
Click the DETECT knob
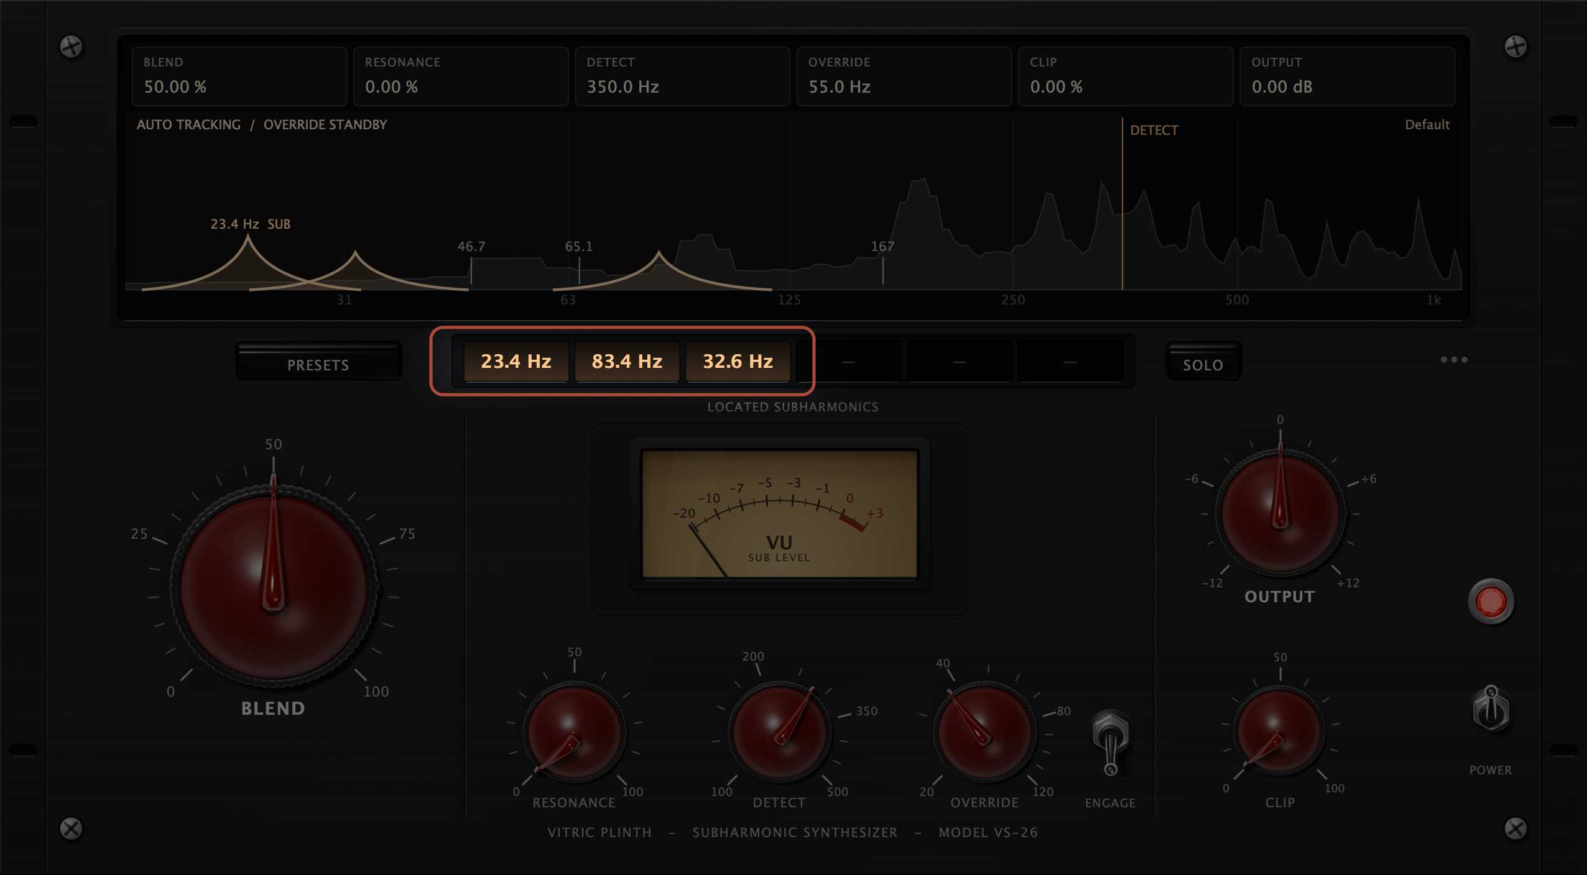click(x=779, y=732)
